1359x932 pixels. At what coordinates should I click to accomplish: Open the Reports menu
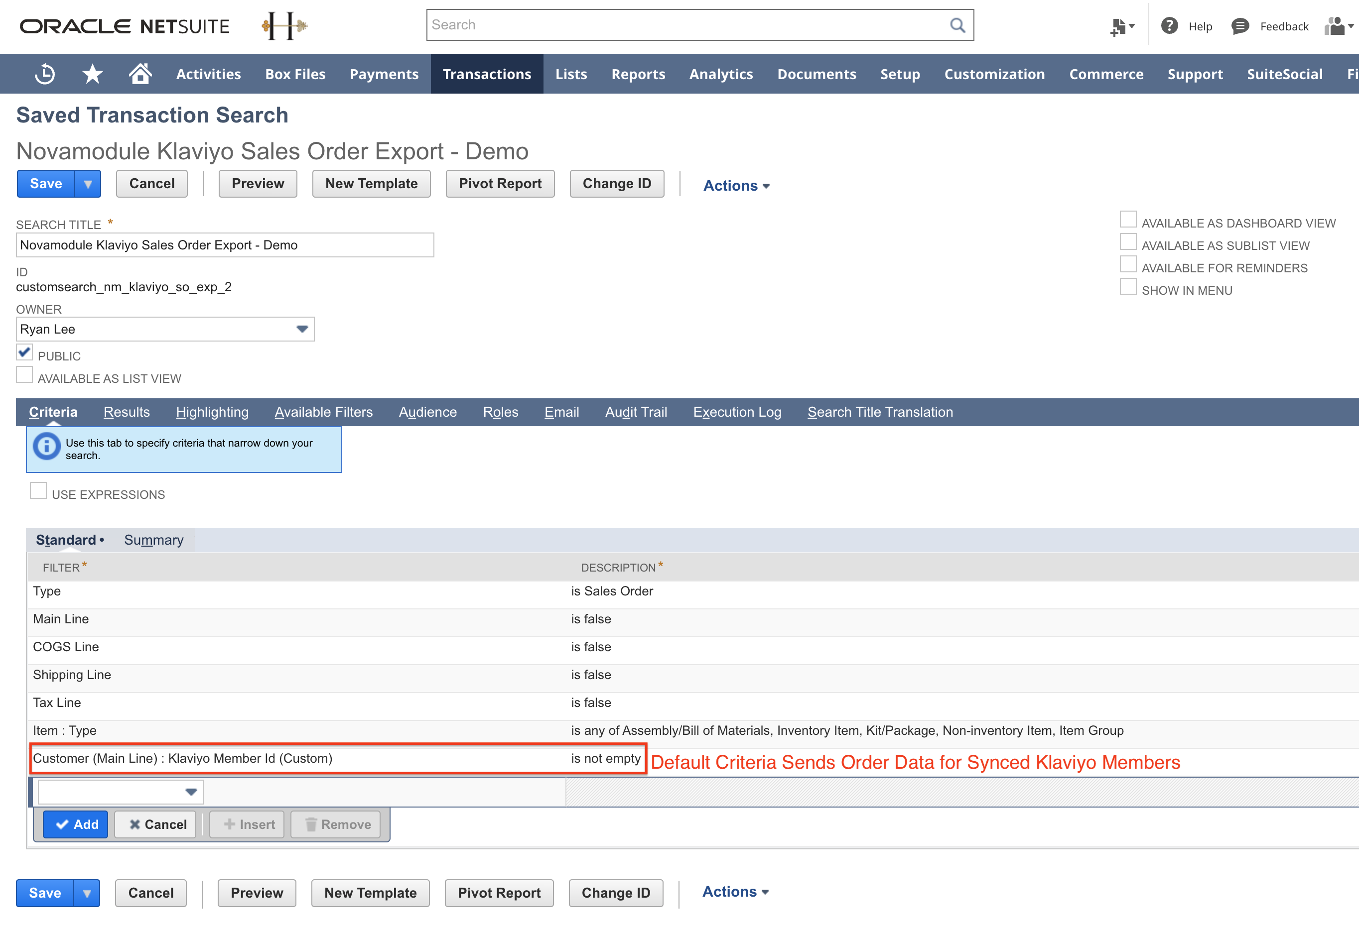[638, 74]
